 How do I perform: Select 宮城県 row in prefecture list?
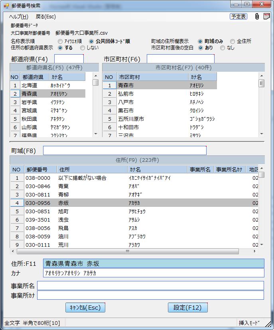30,110
